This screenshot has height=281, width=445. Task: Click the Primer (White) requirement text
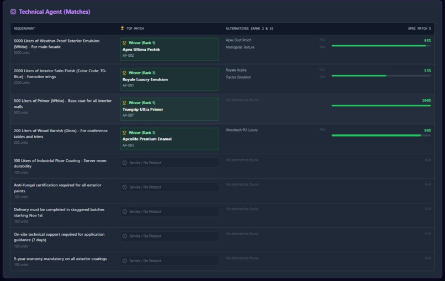point(63,104)
